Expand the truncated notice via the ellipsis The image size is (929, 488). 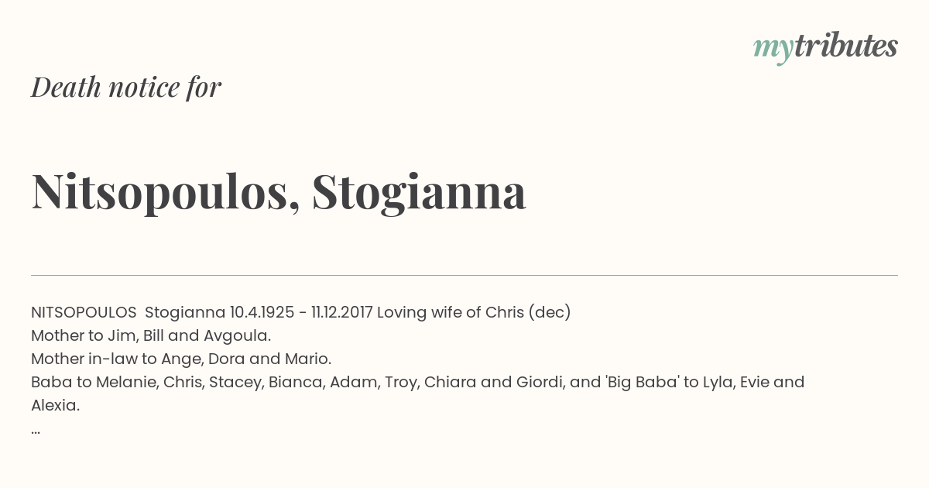36,429
